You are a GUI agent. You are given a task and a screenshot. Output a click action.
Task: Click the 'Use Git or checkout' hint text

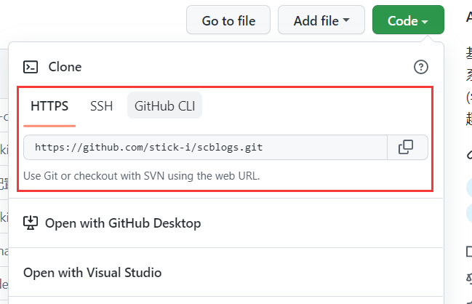coord(142,176)
